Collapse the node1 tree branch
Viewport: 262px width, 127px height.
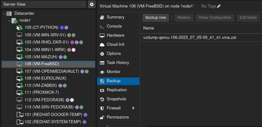[x=9, y=20]
